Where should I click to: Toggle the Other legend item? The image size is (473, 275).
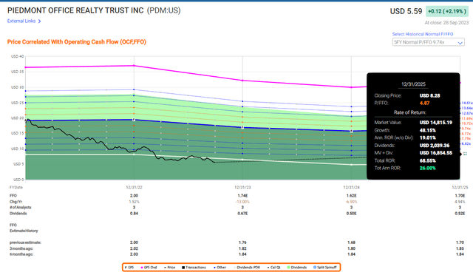point(220,268)
